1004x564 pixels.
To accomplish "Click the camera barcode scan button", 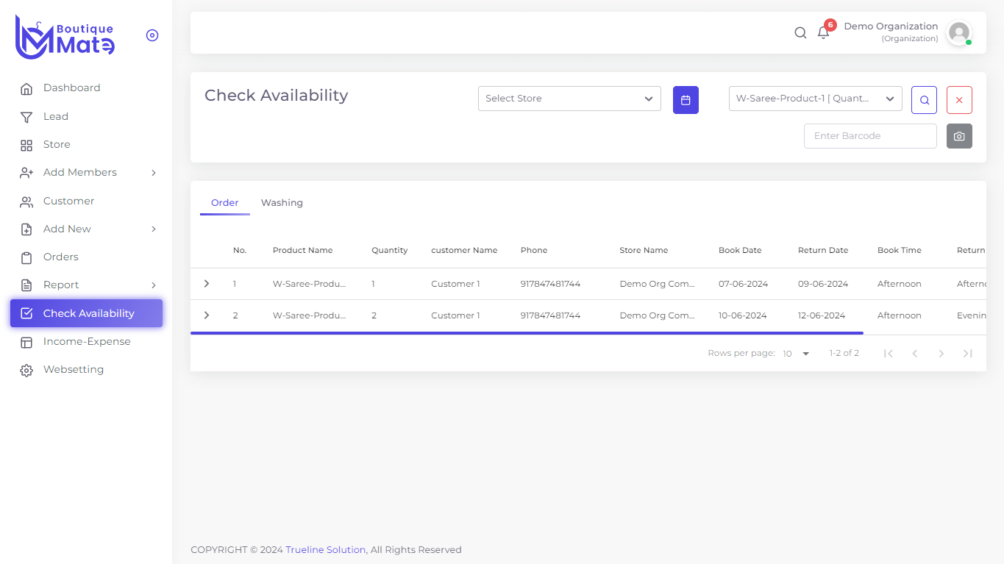I will click(959, 136).
